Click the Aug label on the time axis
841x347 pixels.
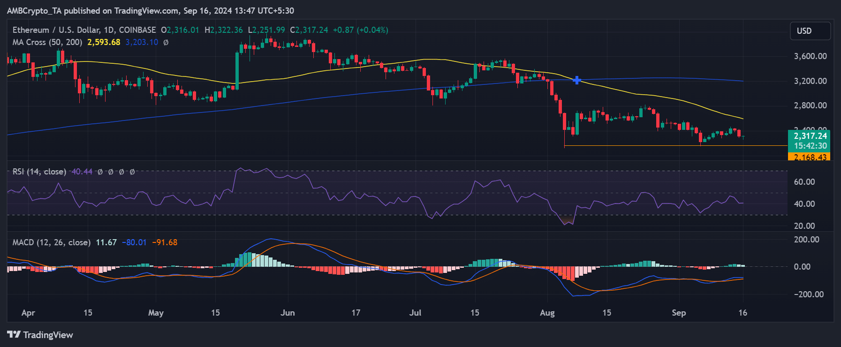pyautogui.click(x=547, y=313)
